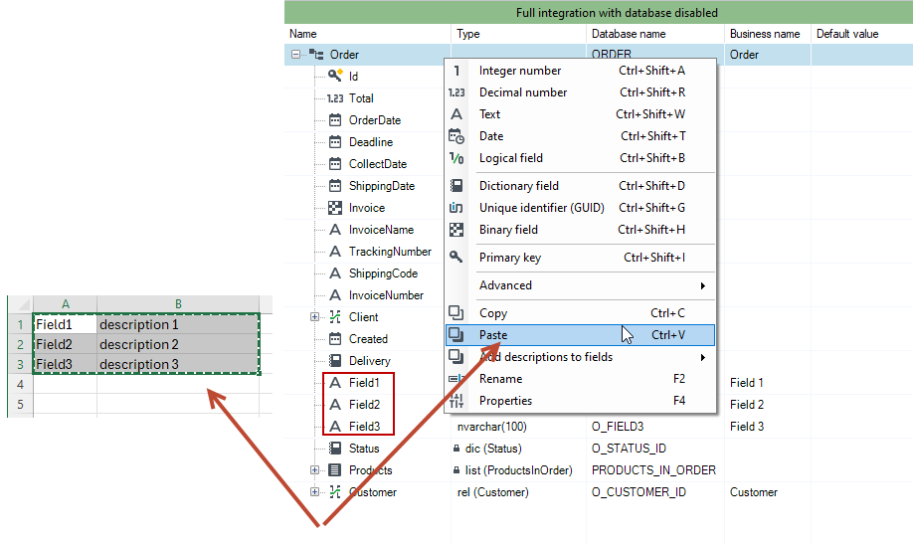Click the calendar icon beside OrderDate
The height and width of the screenshot is (545, 913).
click(335, 120)
